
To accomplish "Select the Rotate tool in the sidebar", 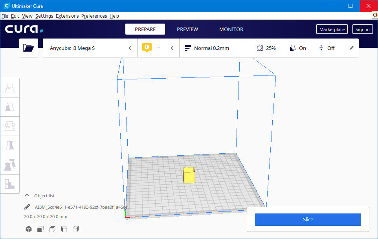I will click(10, 126).
